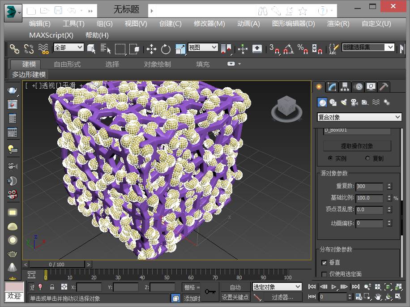The height and width of the screenshot is (307, 410).
Task: Toggle Percent Snap icon
Action: click(x=303, y=49)
